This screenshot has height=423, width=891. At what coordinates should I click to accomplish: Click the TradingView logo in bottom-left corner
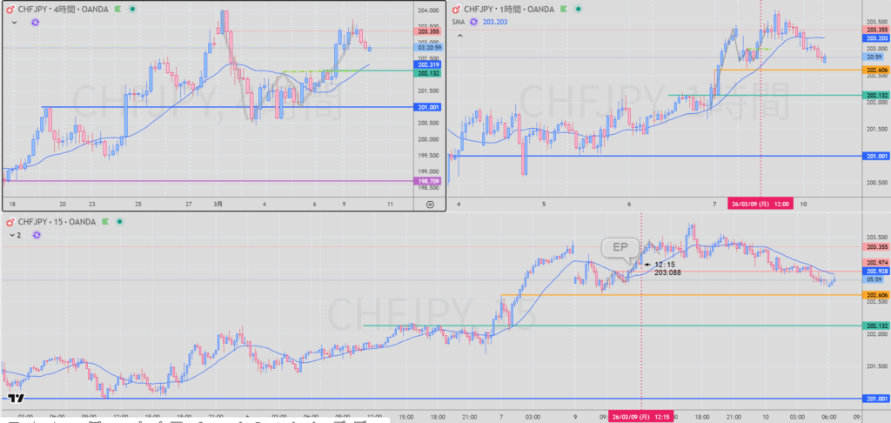pyautogui.click(x=15, y=399)
